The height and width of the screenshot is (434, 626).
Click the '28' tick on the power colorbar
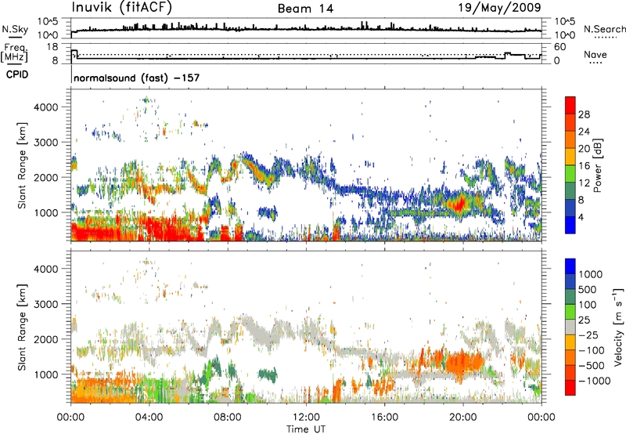click(x=584, y=114)
